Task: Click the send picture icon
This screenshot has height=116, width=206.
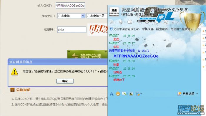Action: (131, 94)
